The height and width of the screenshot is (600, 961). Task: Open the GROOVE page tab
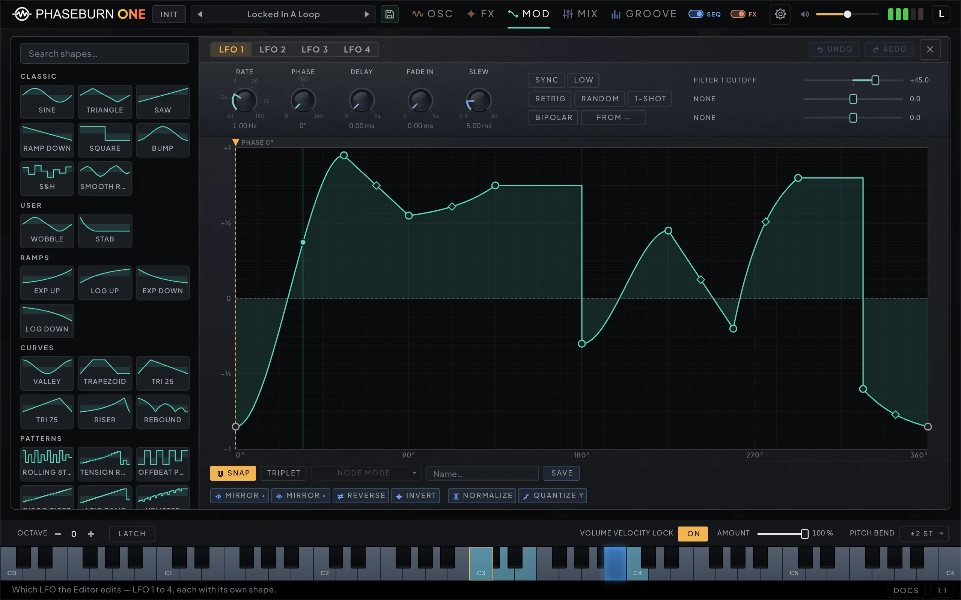click(643, 14)
